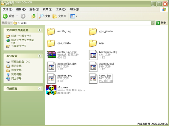Screen dimensions: 169x126
Task: Click the system.pad file name
Action: [106, 64]
